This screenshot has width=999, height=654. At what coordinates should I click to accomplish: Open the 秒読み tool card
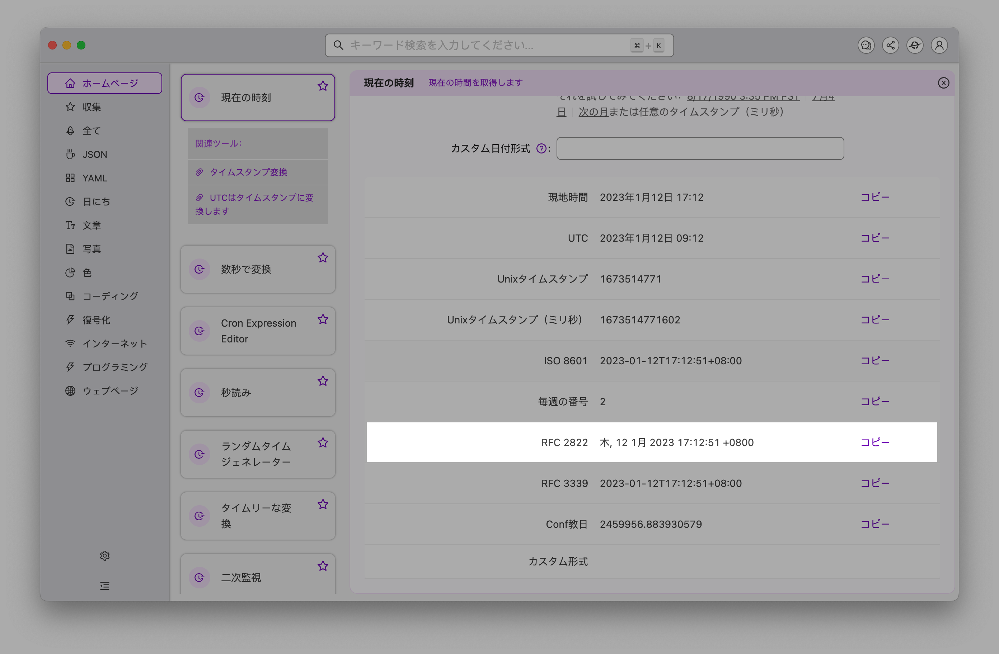point(258,393)
